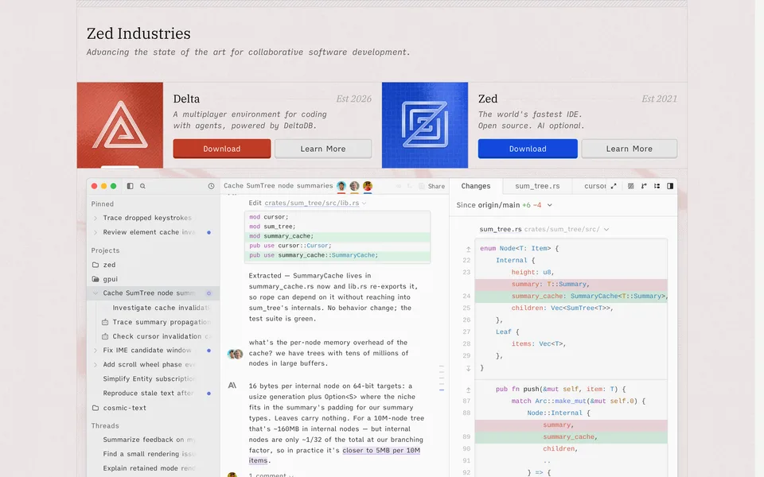This screenshot has width=764, height=477.
Task: Select Check cursor invalidation subthread
Action: (161, 335)
